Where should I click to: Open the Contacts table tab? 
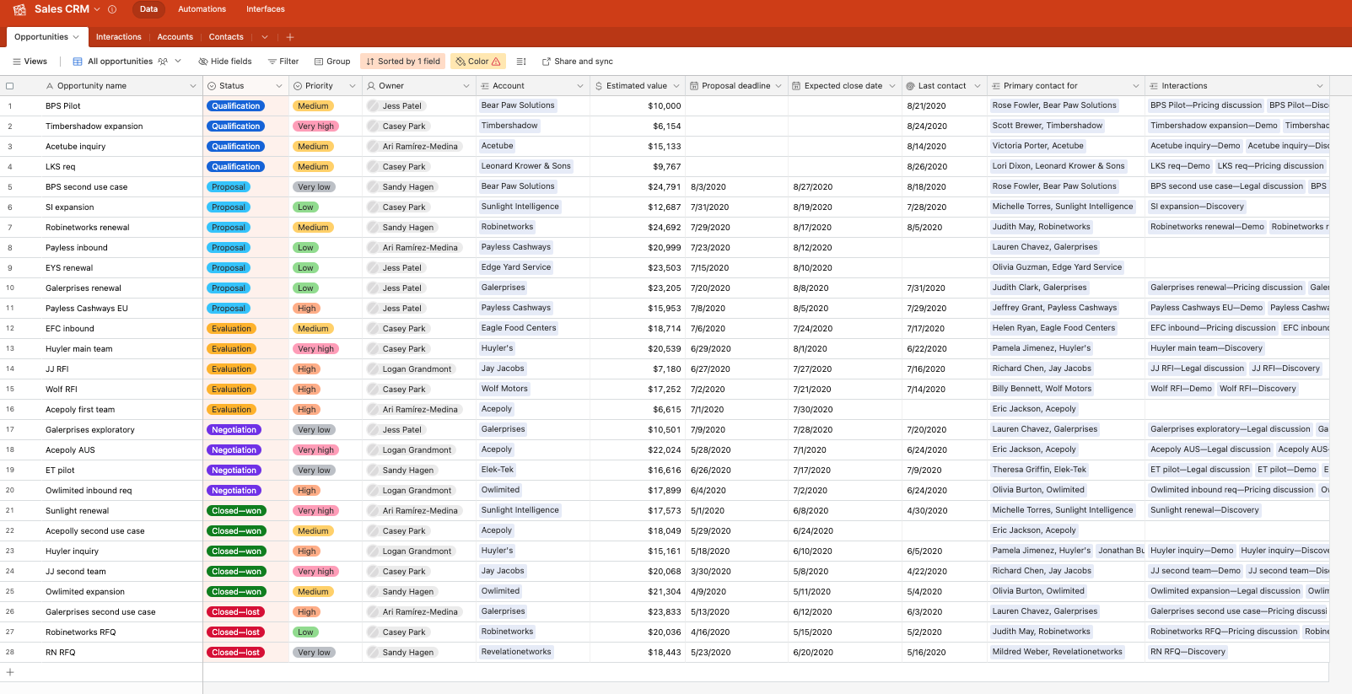point(226,37)
